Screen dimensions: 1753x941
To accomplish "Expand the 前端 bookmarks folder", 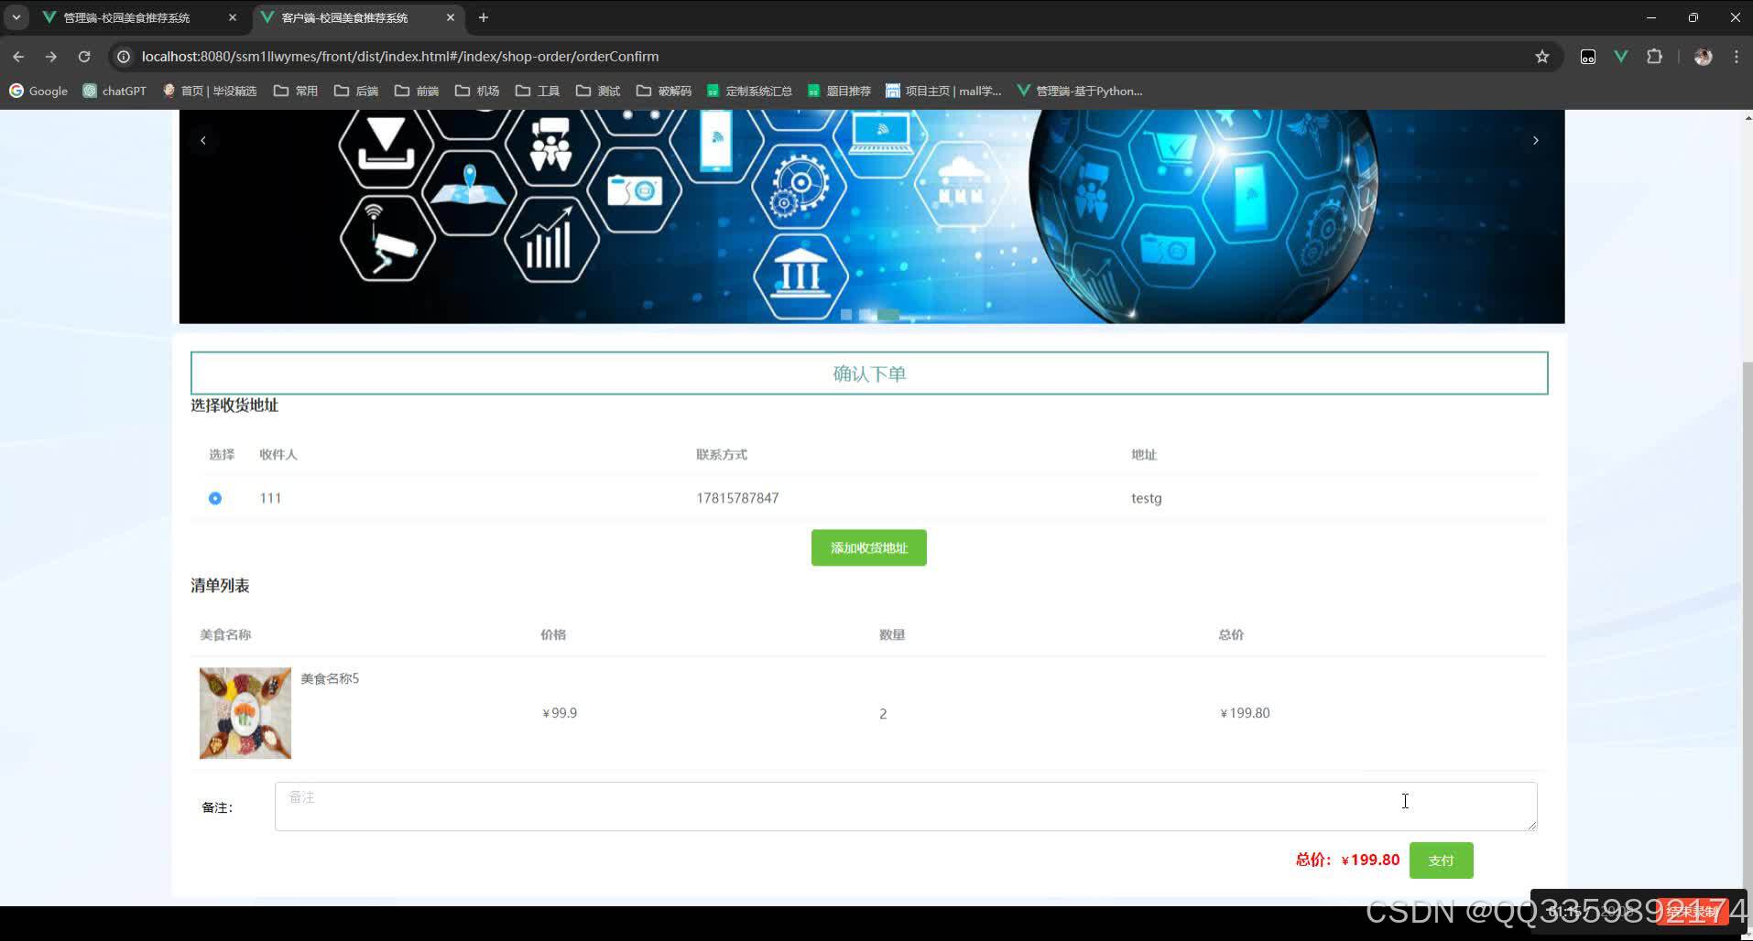I will pyautogui.click(x=417, y=91).
